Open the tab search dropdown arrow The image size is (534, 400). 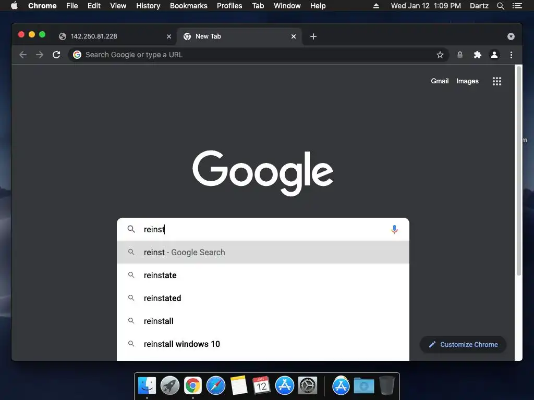[511, 36]
